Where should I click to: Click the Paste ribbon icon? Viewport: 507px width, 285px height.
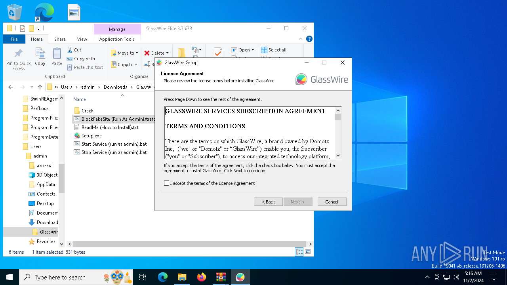[57, 57]
